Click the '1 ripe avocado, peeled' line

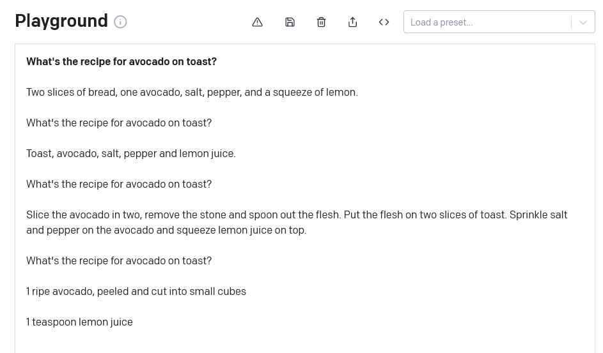pos(136,291)
